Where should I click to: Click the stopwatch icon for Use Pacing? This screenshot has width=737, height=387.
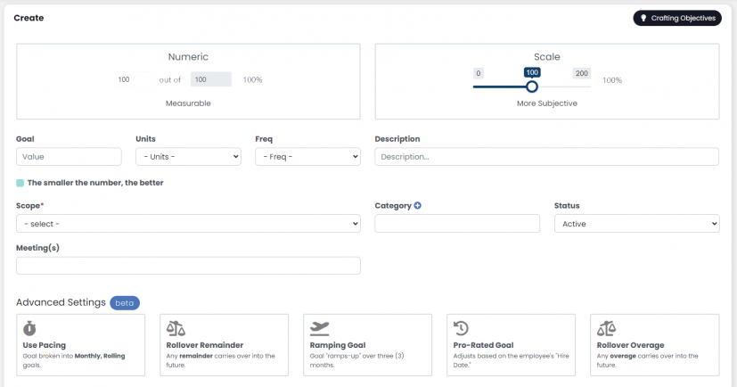pos(29,328)
